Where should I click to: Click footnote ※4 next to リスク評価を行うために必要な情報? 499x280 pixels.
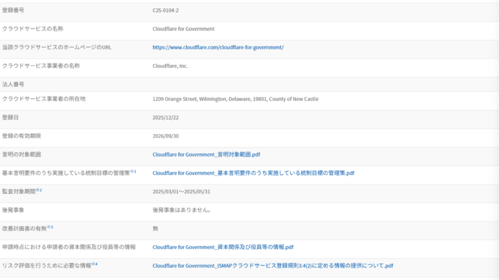click(x=94, y=264)
